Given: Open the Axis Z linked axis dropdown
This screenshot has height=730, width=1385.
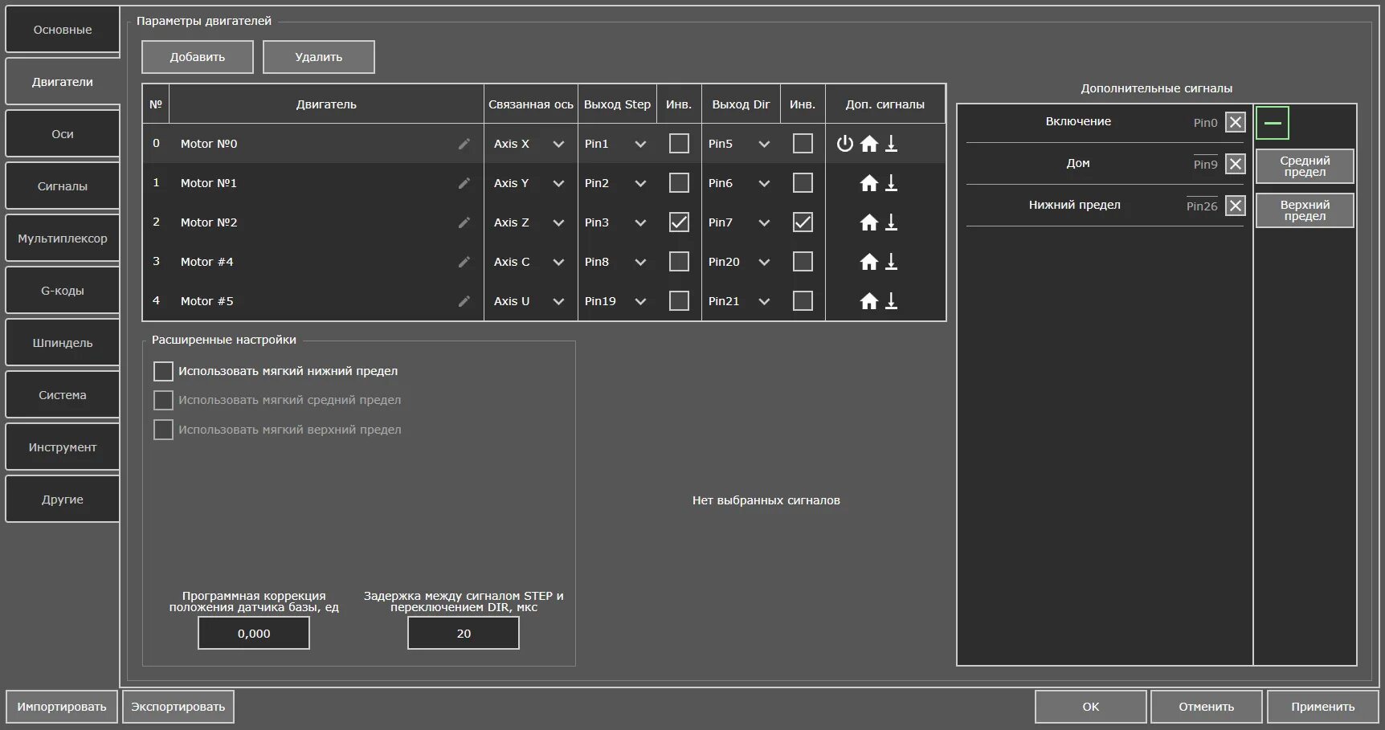Looking at the screenshot, I should coord(530,222).
